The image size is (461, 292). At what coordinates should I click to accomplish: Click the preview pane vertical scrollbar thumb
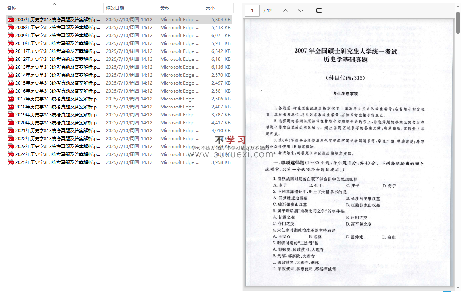[458, 23]
